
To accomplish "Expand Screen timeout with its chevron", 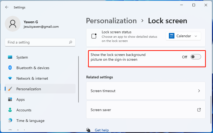I will pos(199,91).
